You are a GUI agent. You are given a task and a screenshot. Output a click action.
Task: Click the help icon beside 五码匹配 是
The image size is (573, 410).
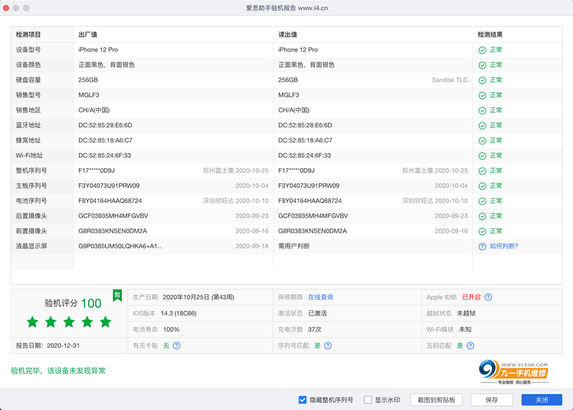point(471,346)
